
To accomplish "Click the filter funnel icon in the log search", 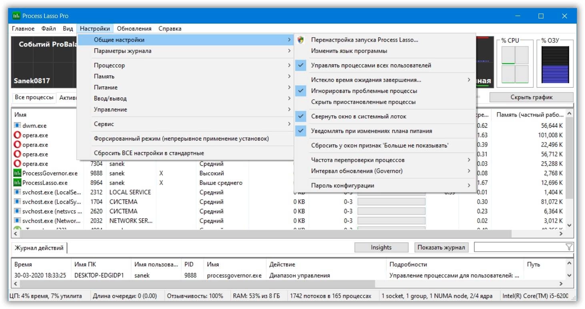I will click(x=569, y=247).
